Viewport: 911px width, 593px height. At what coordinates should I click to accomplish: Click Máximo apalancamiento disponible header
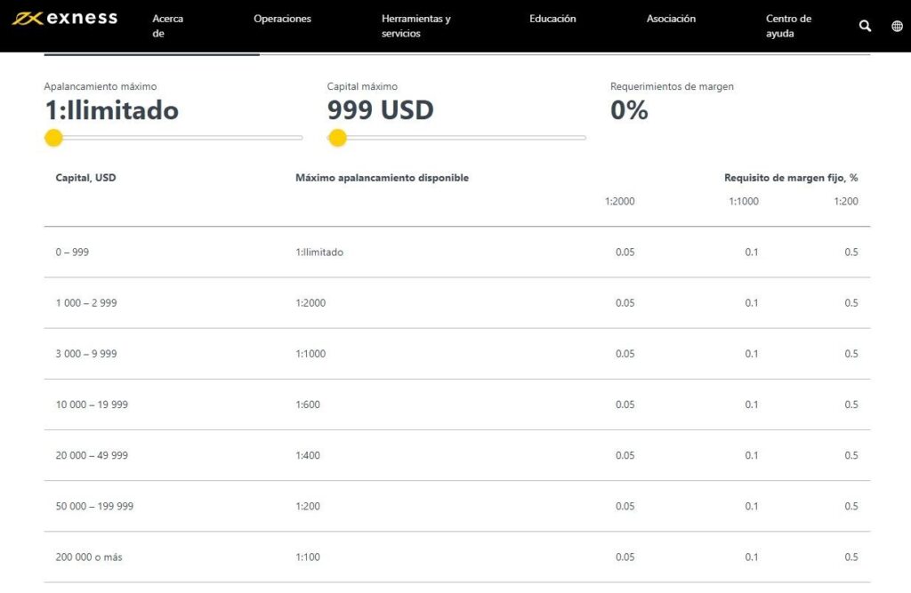click(x=382, y=178)
